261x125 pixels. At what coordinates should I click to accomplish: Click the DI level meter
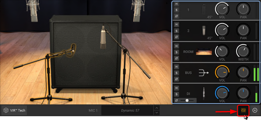256,94
